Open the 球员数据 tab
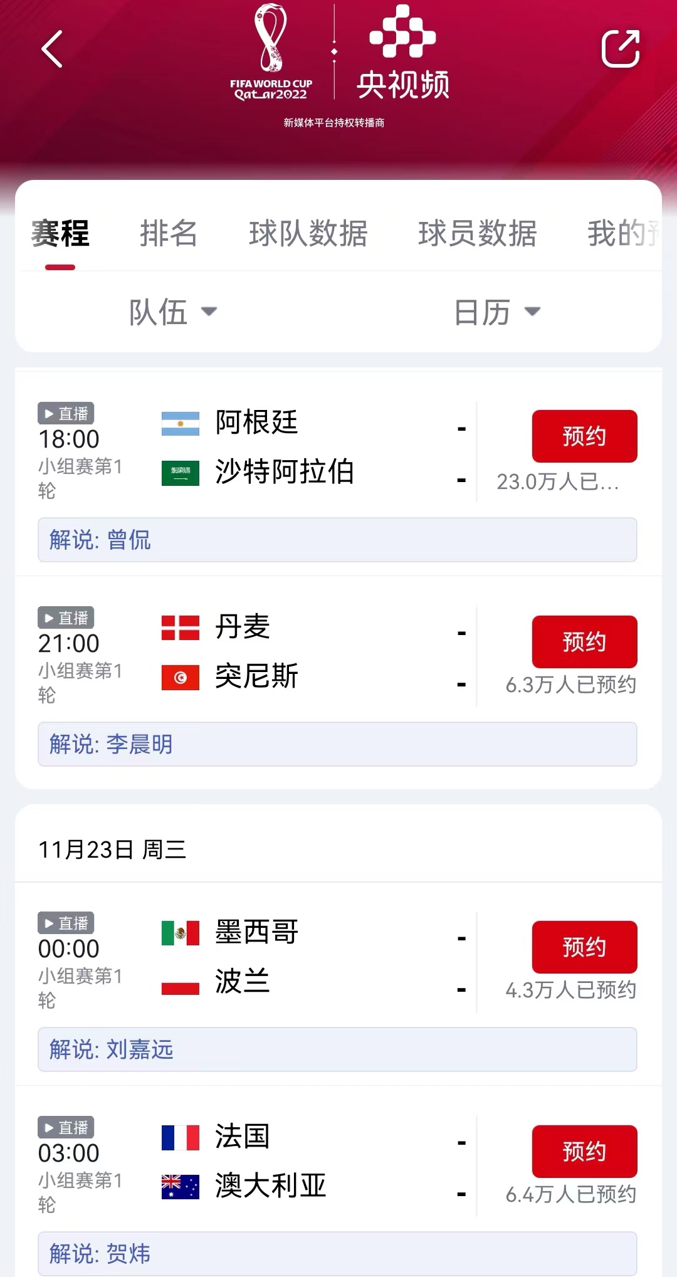The image size is (677, 1277). click(x=477, y=234)
